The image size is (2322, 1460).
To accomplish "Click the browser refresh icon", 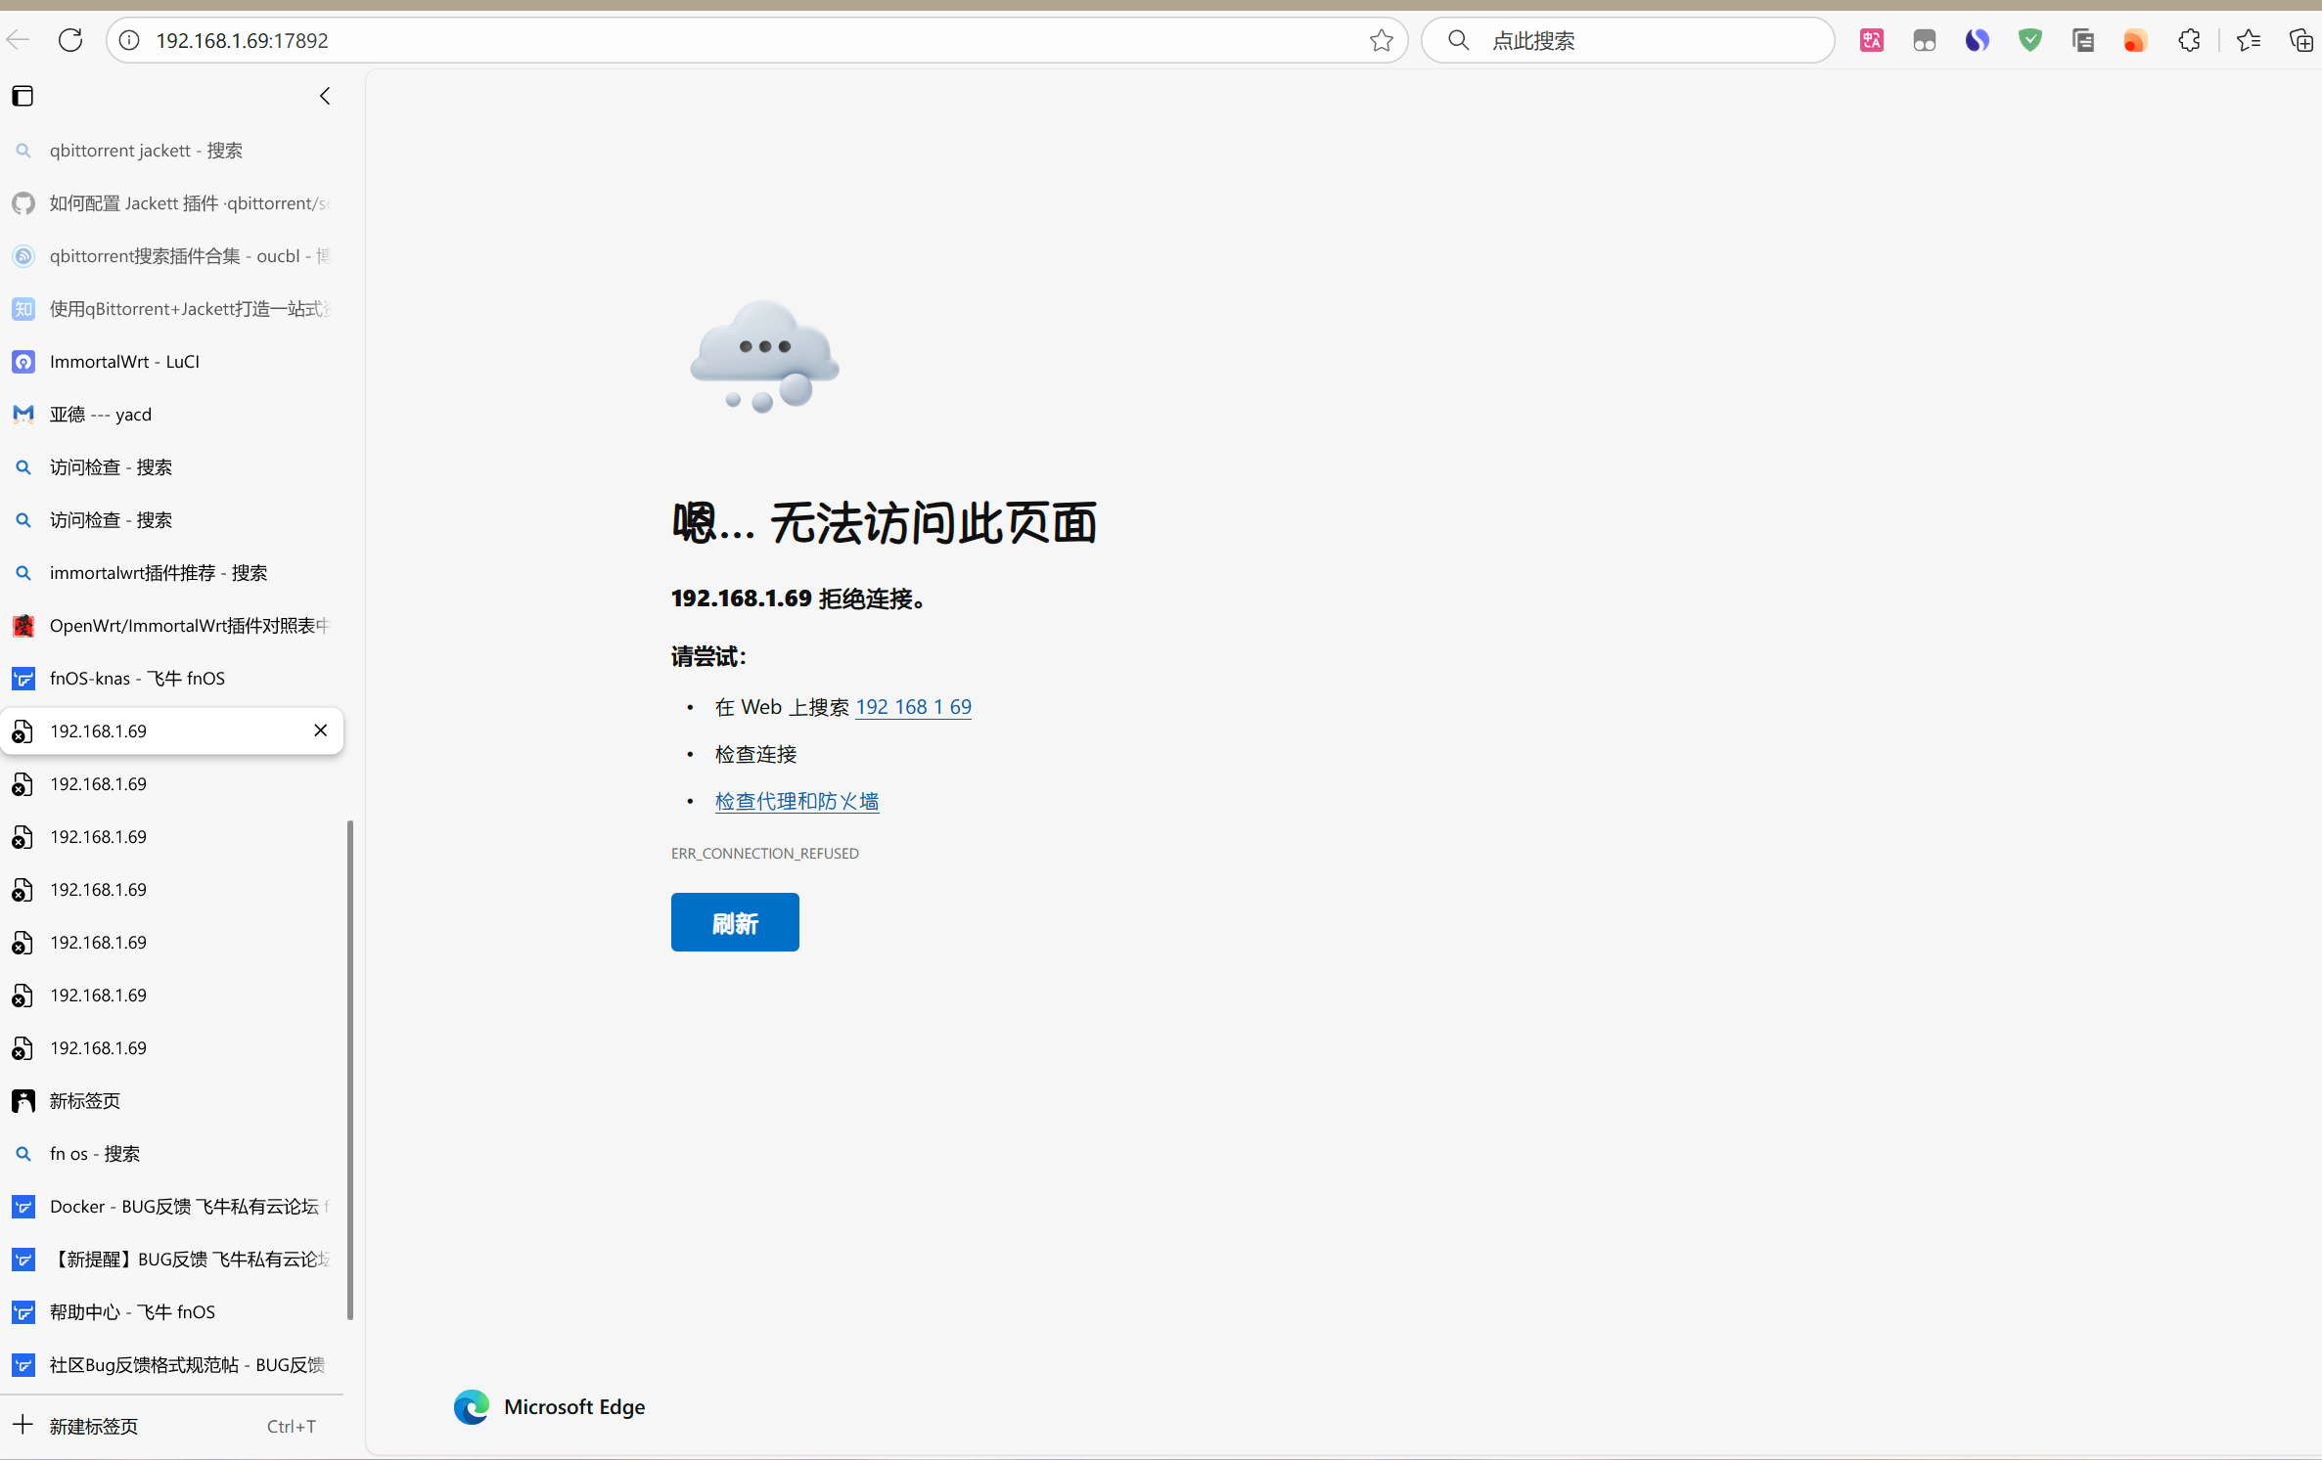I will 69,40.
